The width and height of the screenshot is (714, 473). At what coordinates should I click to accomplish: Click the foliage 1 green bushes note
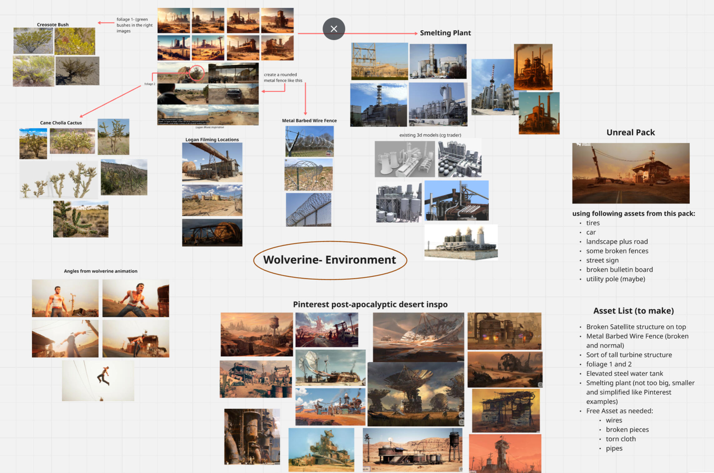[x=134, y=25]
